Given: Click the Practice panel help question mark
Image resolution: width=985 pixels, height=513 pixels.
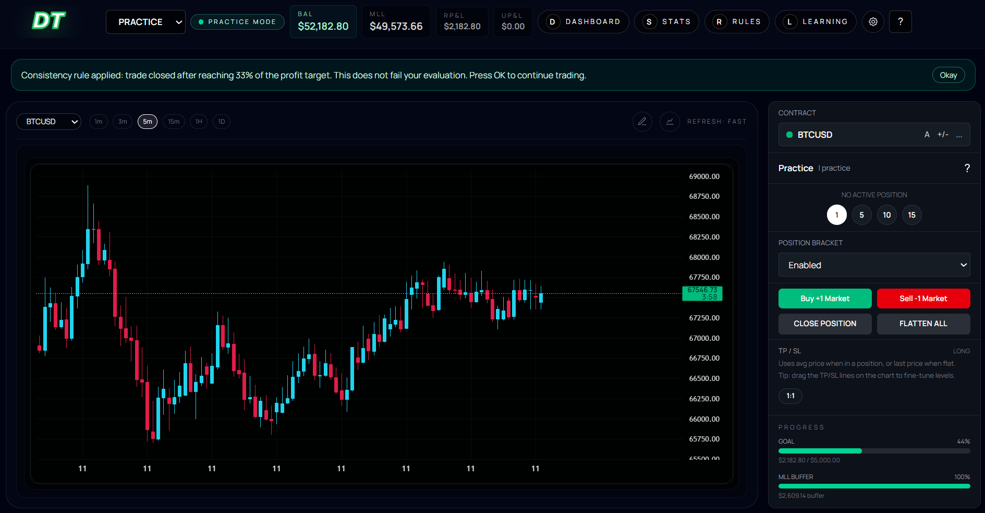Looking at the screenshot, I should click(x=967, y=168).
